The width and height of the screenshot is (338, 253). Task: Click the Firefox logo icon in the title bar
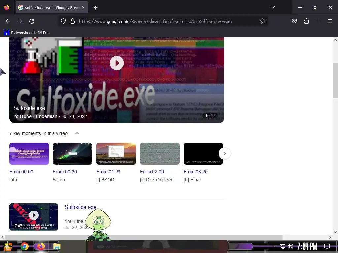tap(7, 7)
